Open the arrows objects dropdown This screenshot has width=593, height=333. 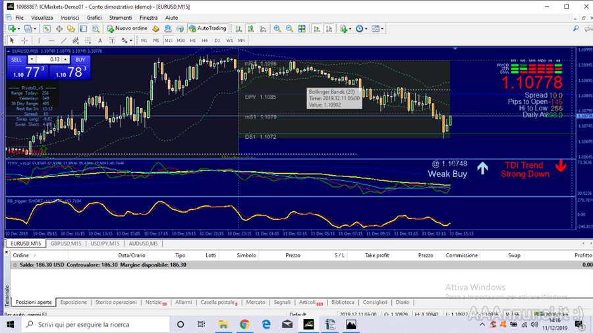[127, 40]
